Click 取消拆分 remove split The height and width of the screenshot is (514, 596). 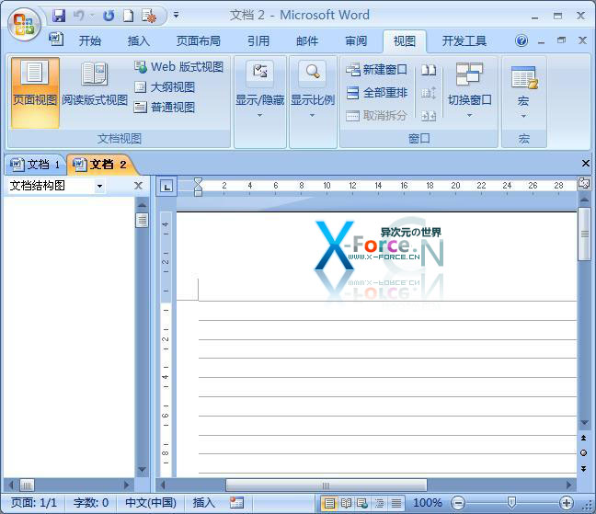pyautogui.click(x=376, y=115)
